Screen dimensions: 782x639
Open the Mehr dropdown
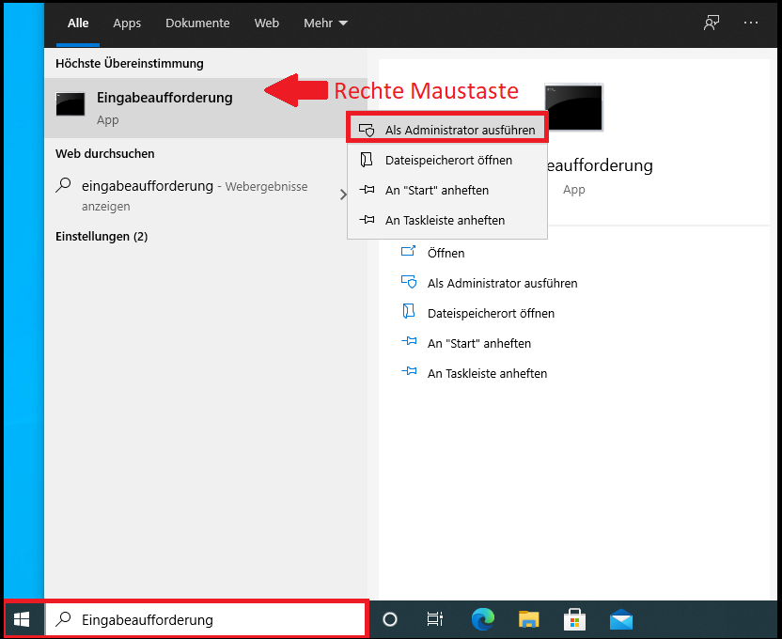(x=325, y=23)
